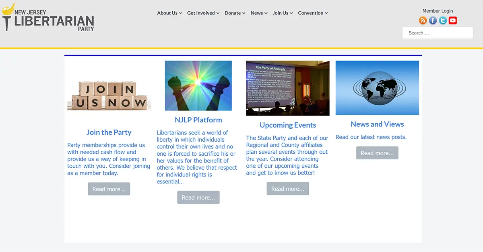Expand the Get Involved dropdown menu
Viewport: 483px width, 252px height.
pyautogui.click(x=203, y=13)
